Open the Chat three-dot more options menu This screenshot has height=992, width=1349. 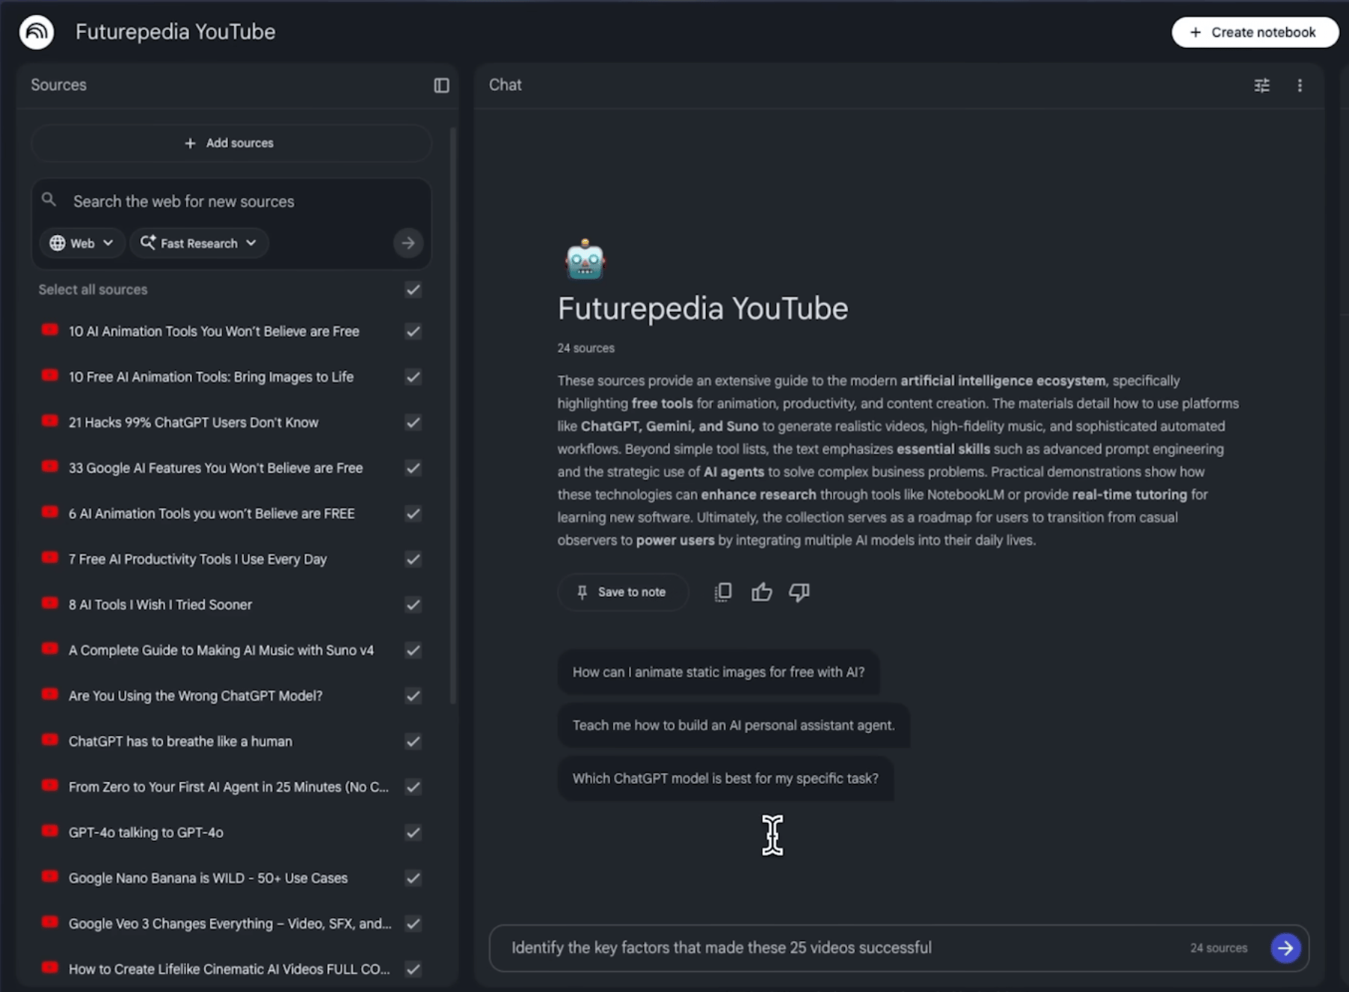click(x=1300, y=85)
